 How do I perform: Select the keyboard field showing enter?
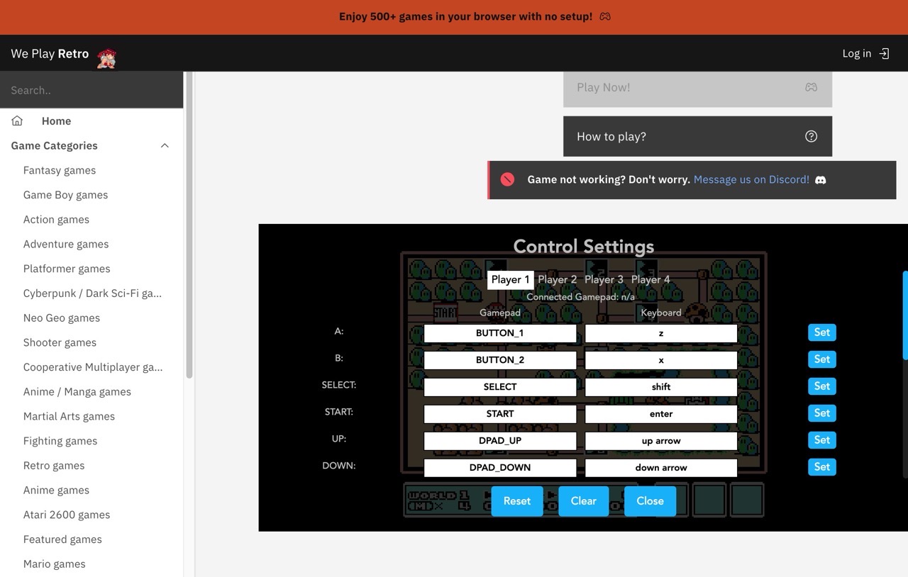pyautogui.click(x=661, y=414)
